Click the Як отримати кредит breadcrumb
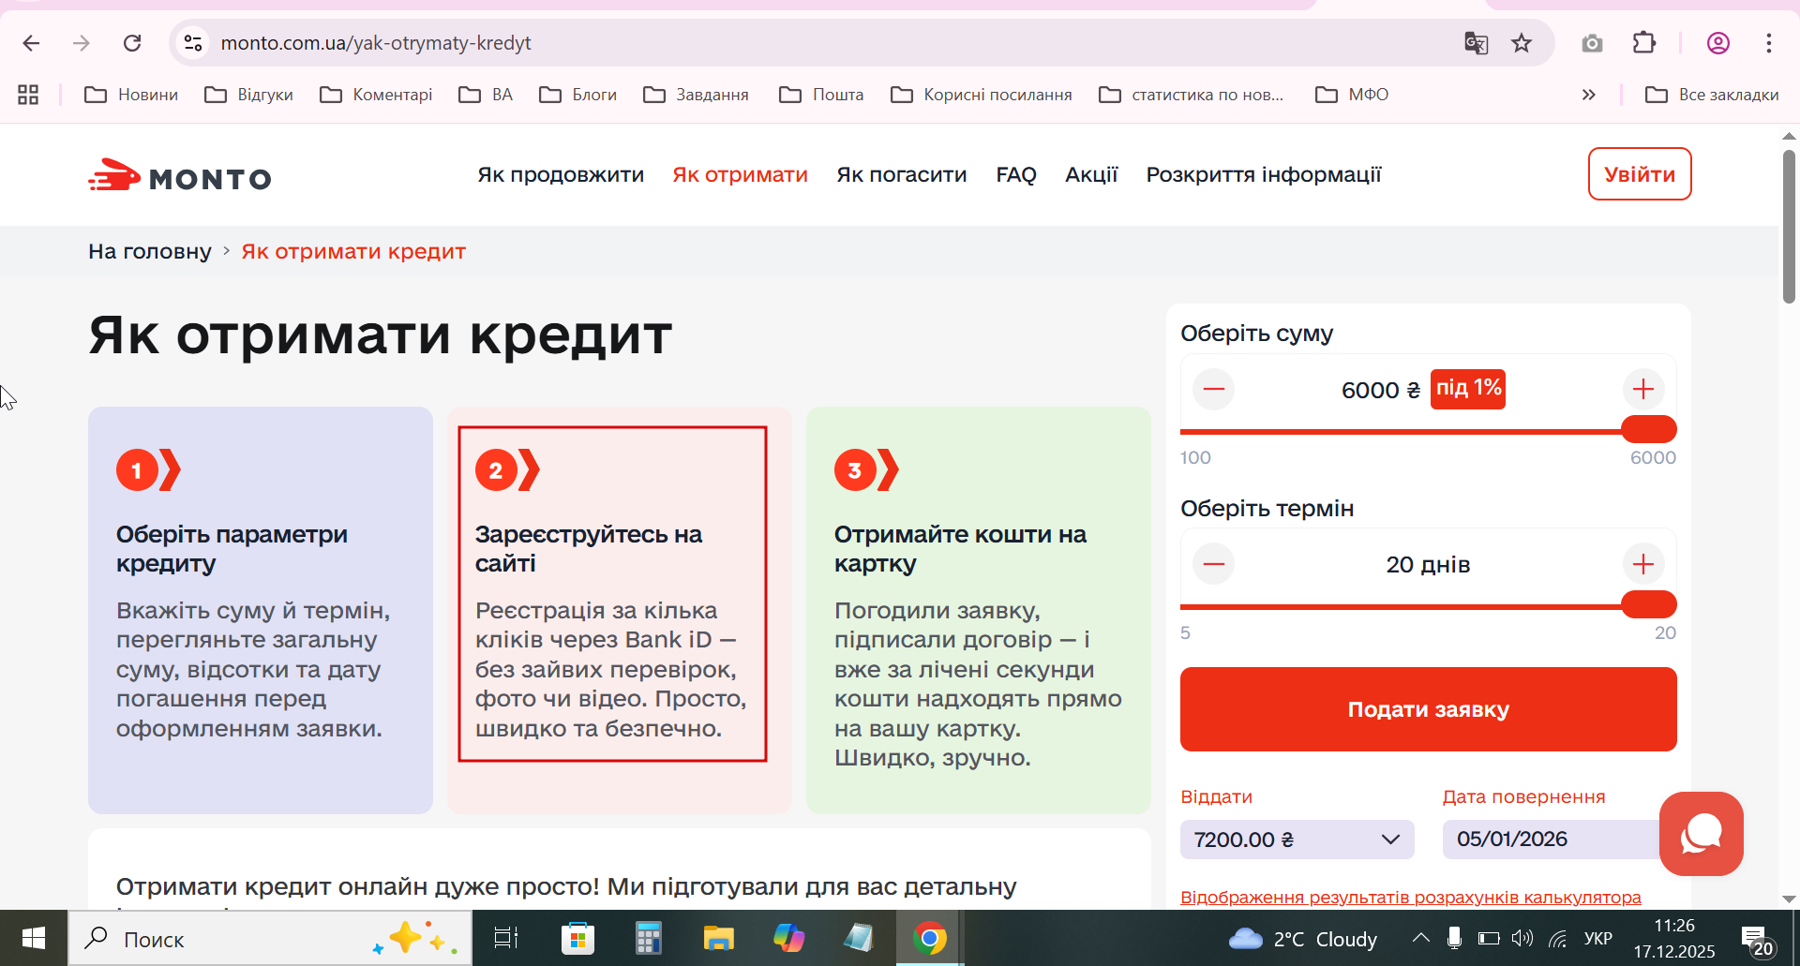 pyautogui.click(x=353, y=251)
